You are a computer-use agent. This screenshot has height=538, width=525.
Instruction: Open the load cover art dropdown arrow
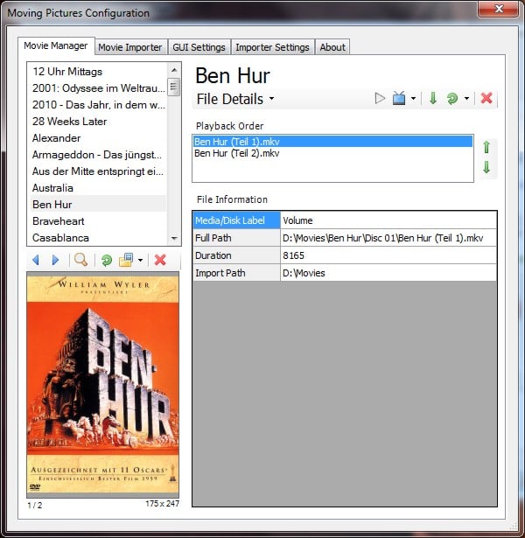click(x=140, y=260)
